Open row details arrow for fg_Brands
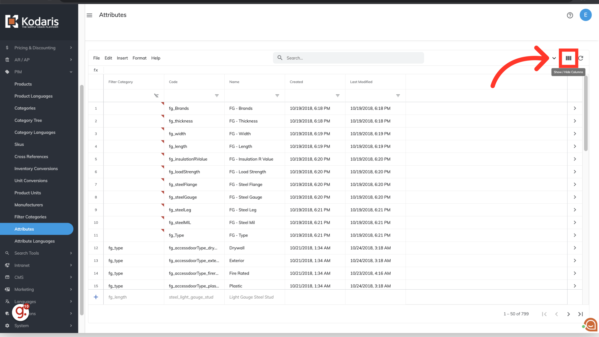Image resolution: width=599 pixels, height=337 pixels. click(x=575, y=108)
